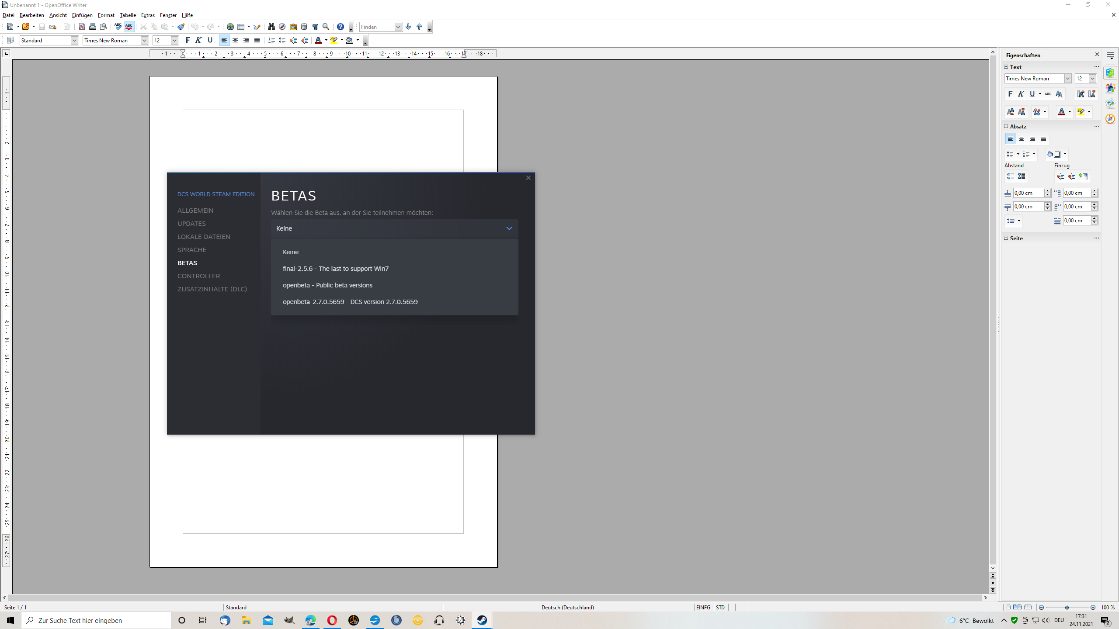Click Increase Paragraph Spacing icon under Abstand
This screenshot has width=1119, height=629.
point(1011,176)
